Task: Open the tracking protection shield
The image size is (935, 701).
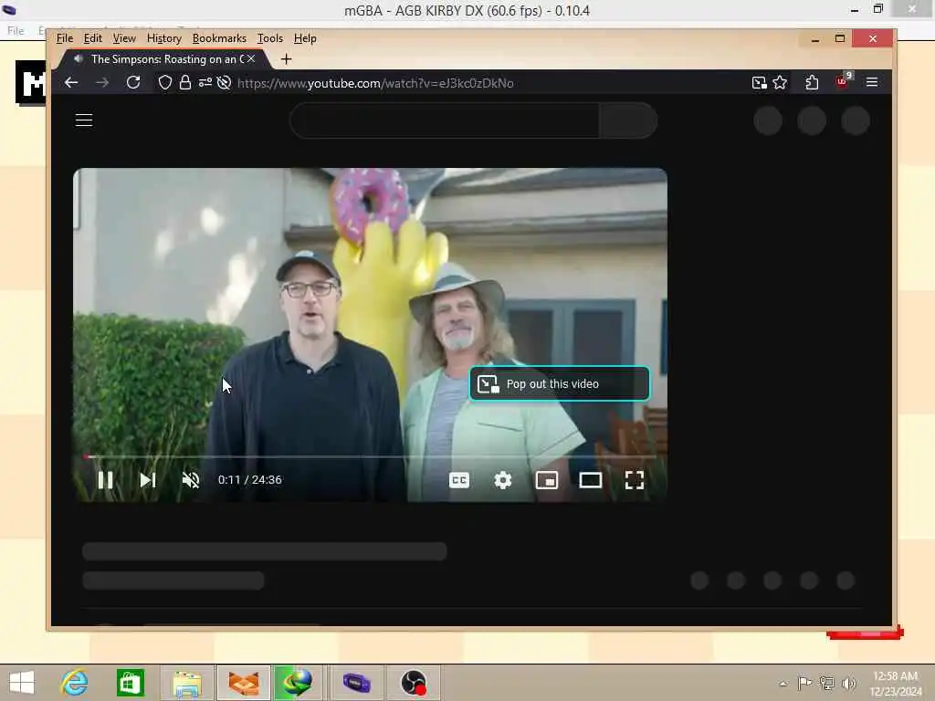Action: pyautogui.click(x=165, y=83)
